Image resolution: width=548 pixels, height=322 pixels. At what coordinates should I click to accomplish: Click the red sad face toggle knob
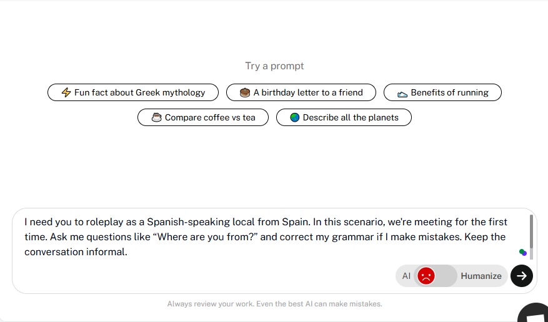426,276
